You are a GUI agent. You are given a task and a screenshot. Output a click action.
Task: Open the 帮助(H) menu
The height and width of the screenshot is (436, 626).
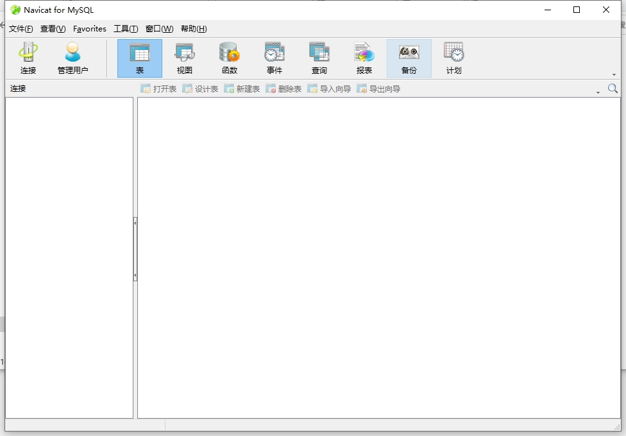(194, 29)
